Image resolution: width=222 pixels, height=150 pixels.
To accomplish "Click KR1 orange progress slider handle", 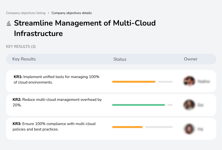I will point(157,82).
